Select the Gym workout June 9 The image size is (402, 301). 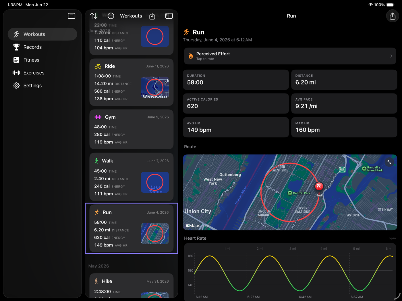tap(132, 129)
